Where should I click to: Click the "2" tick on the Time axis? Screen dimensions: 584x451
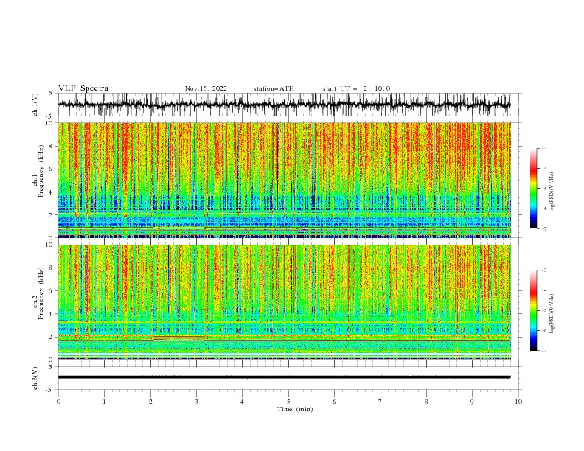[x=150, y=402]
